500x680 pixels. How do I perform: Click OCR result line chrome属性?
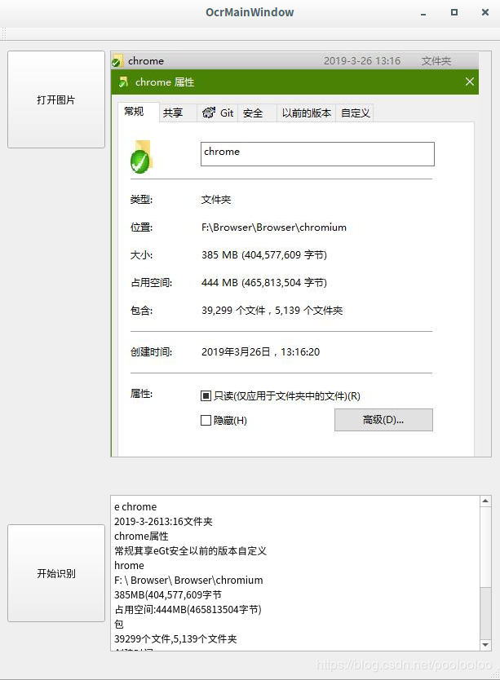coord(141,536)
